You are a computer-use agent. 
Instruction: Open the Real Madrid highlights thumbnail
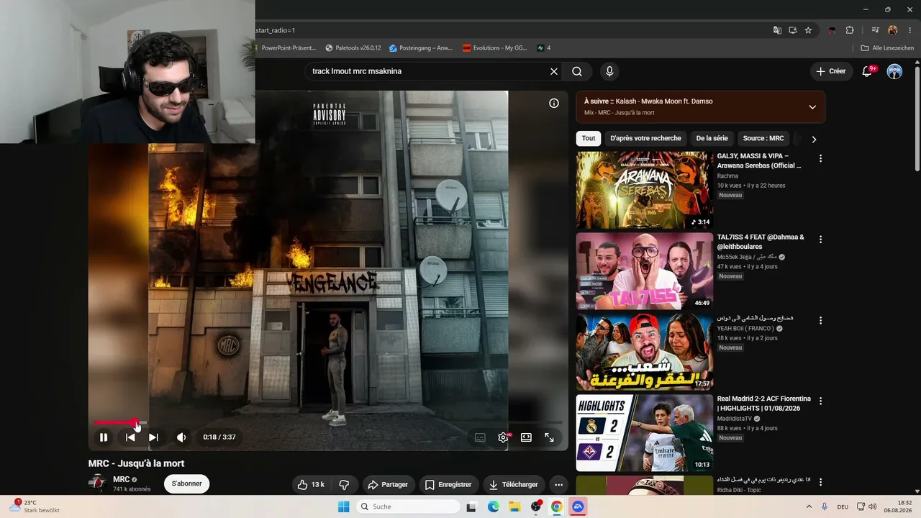click(x=645, y=433)
